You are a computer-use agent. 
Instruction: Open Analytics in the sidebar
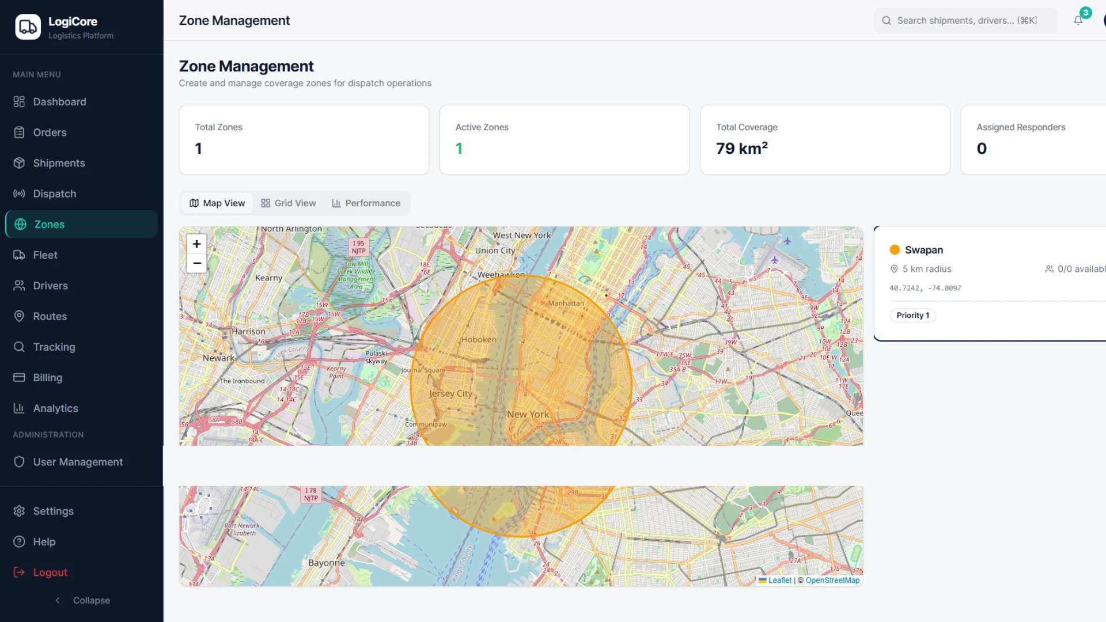pos(81,408)
